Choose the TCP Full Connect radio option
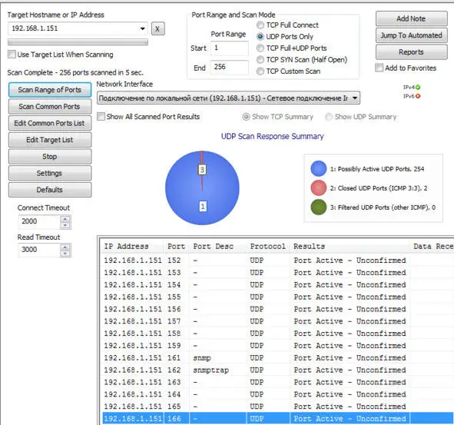454x425 pixels. coord(260,25)
